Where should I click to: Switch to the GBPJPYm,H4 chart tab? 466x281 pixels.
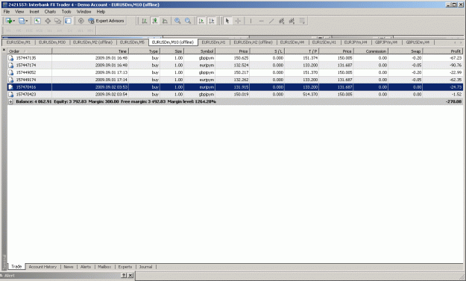[386, 42]
